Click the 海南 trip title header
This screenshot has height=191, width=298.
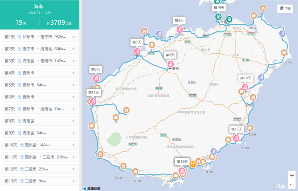[x=40, y=6]
